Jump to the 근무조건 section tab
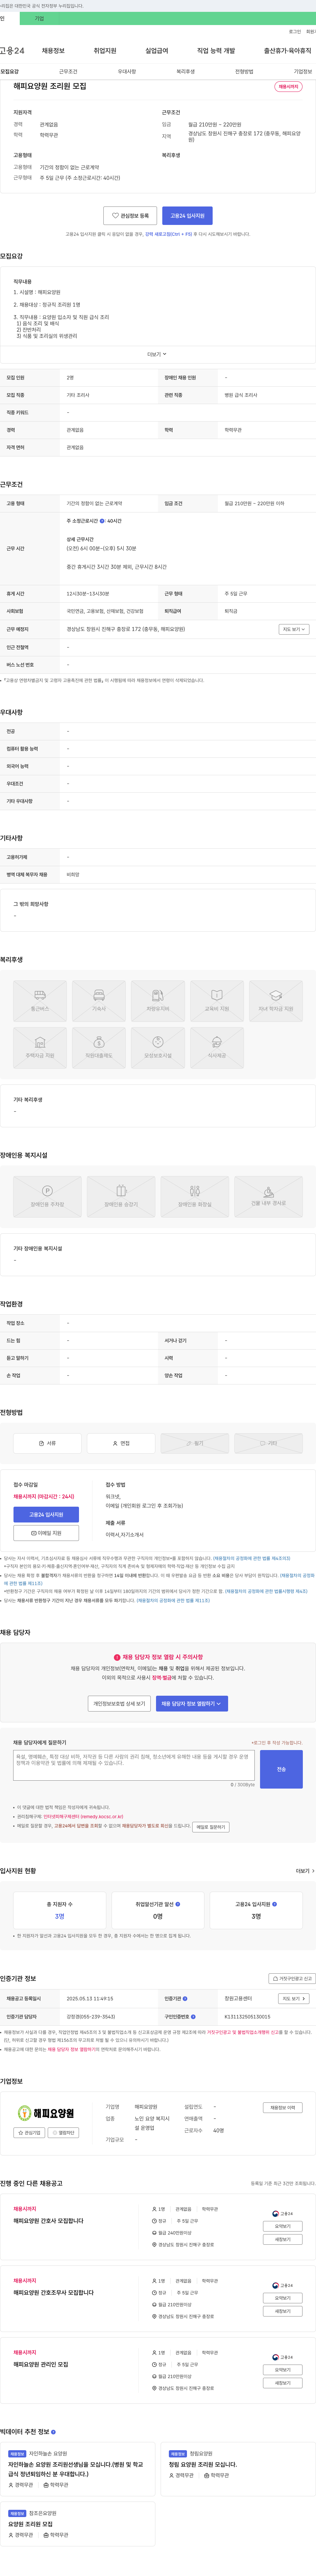316x2576 pixels. [68, 72]
